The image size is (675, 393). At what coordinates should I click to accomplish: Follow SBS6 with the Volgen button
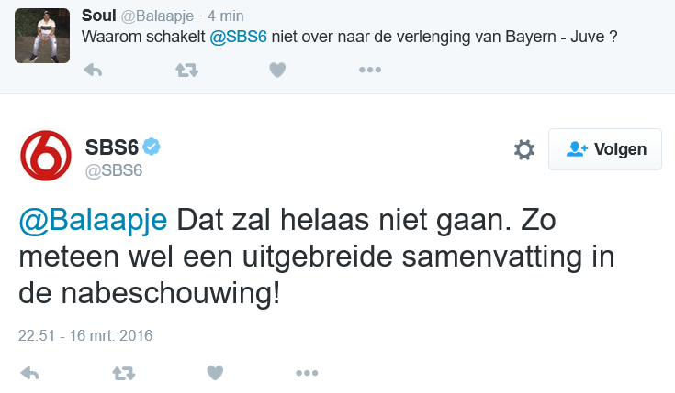[605, 149]
